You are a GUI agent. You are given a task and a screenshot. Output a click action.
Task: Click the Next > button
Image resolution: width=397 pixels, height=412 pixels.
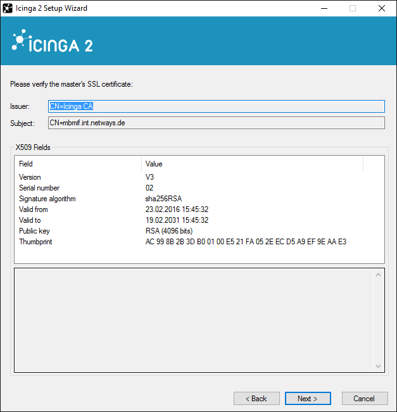pos(308,398)
